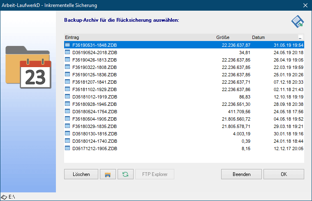Select archive D35180124-1740.ZDB
Viewport: 312px width, 201px height.
[x=184, y=141]
